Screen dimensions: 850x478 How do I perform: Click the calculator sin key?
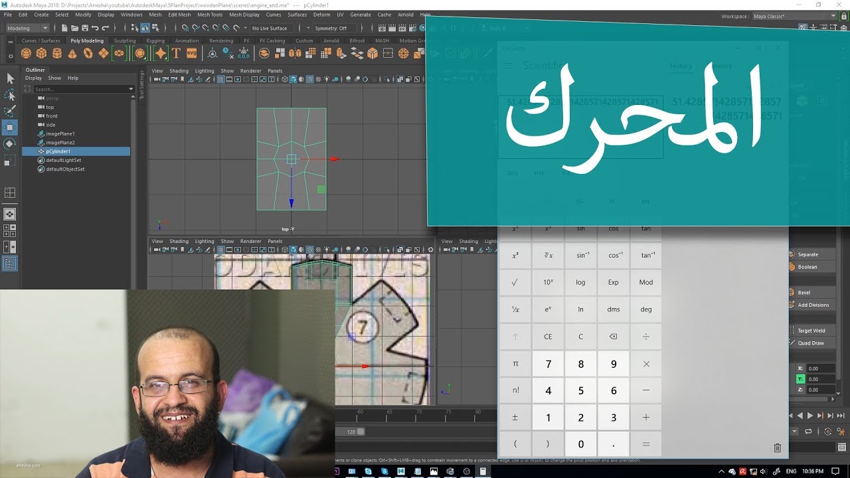[580, 228]
